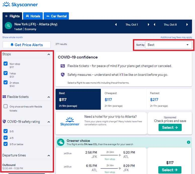Click the Outbound 12:00 AM - 11:59 PM label
Screen dimensions: 195x174
pos(13,166)
